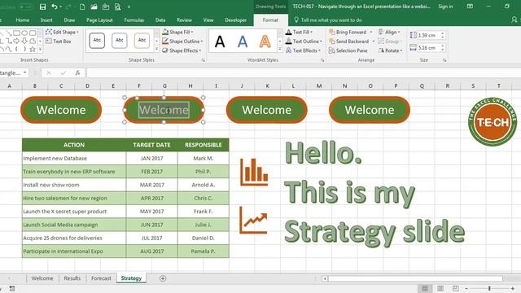This screenshot has width=521, height=293.
Task: Apply the first black-outlined Abc shape style
Action: [x=97, y=41]
